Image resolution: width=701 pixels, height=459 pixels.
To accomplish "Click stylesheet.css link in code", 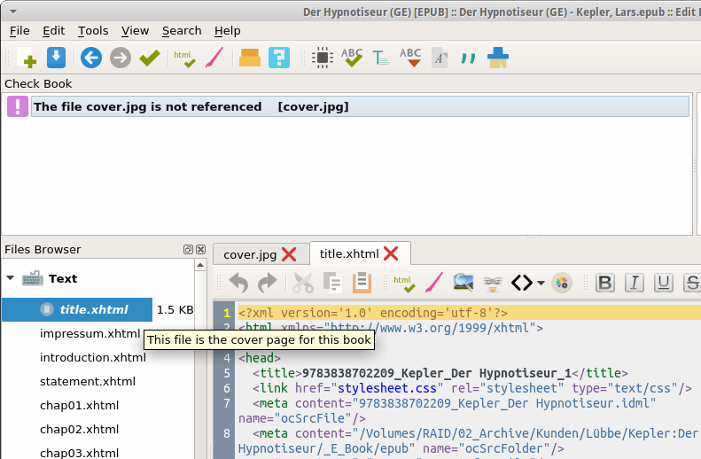I will (x=386, y=388).
